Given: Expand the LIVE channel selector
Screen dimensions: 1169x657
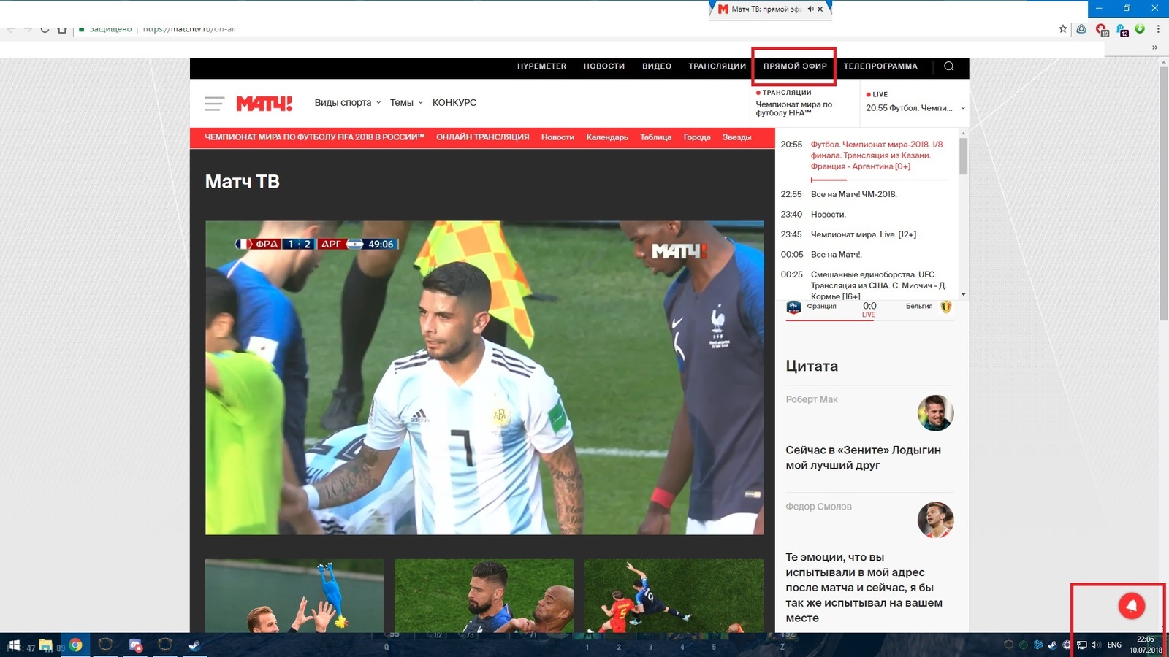Looking at the screenshot, I should [x=962, y=108].
